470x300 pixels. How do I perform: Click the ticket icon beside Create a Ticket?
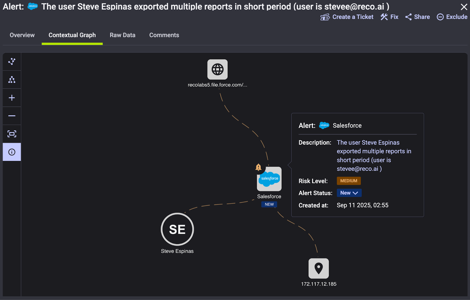click(325, 17)
